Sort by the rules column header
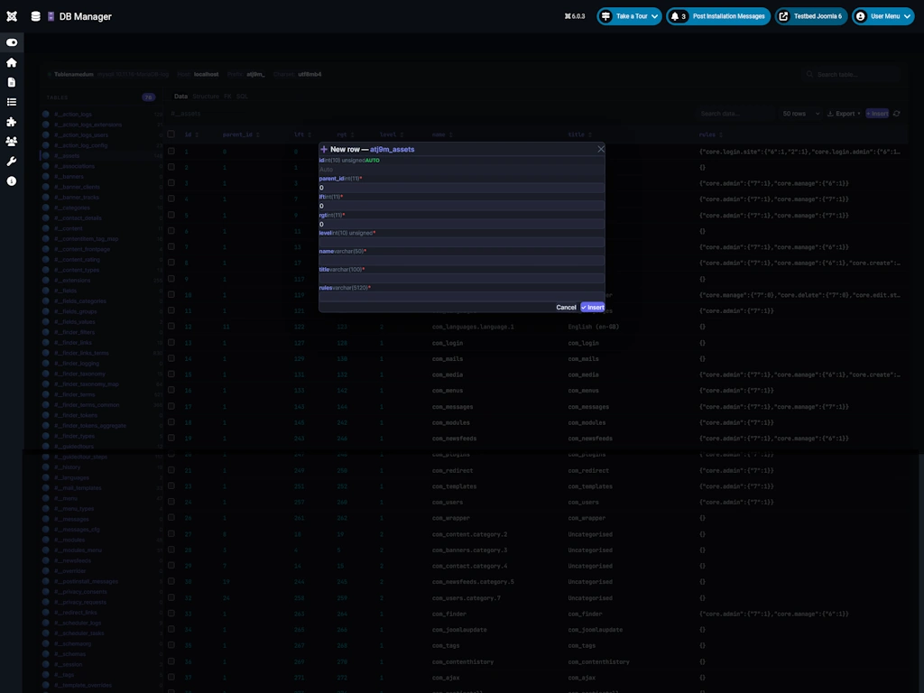The image size is (924, 693). click(x=711, y=135)
